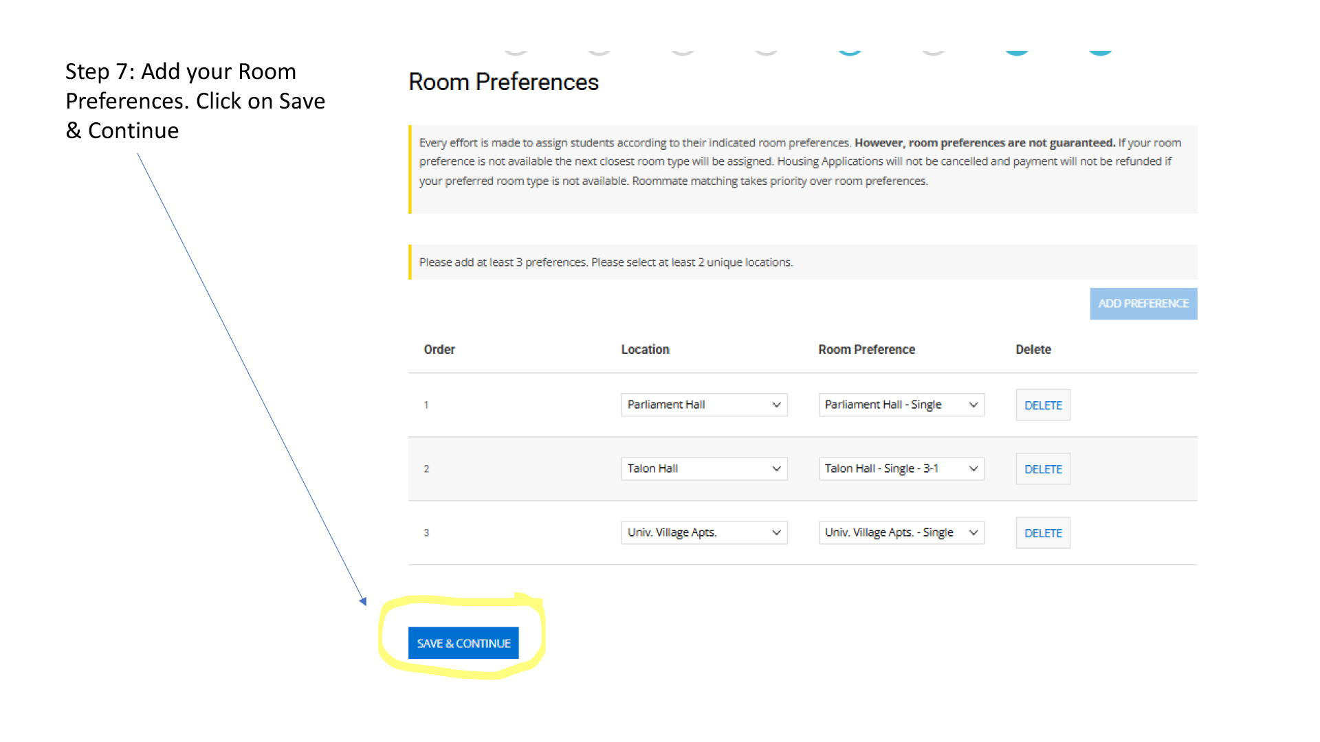Delete the Parliament Hall preference
This screenshot has width=1320, height=742.
point(1042,405)
